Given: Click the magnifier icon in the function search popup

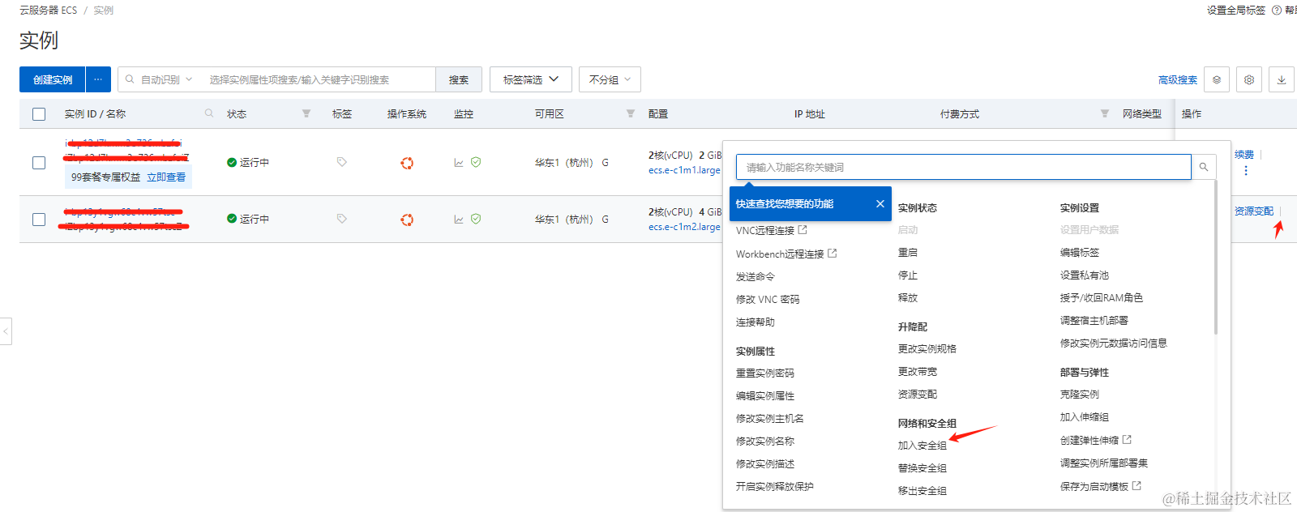Looking at the screenshot, I should (x=1204, y=167).
